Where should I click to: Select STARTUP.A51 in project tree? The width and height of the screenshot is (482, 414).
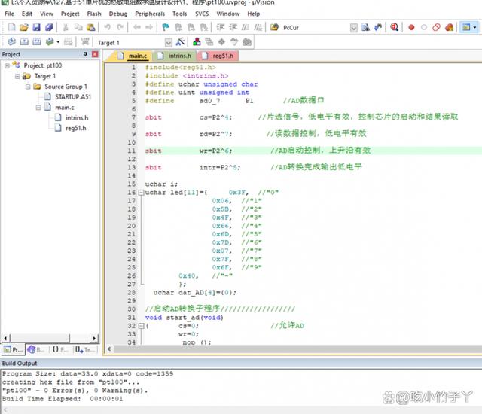pyautogui.click(x=72, y=97)
